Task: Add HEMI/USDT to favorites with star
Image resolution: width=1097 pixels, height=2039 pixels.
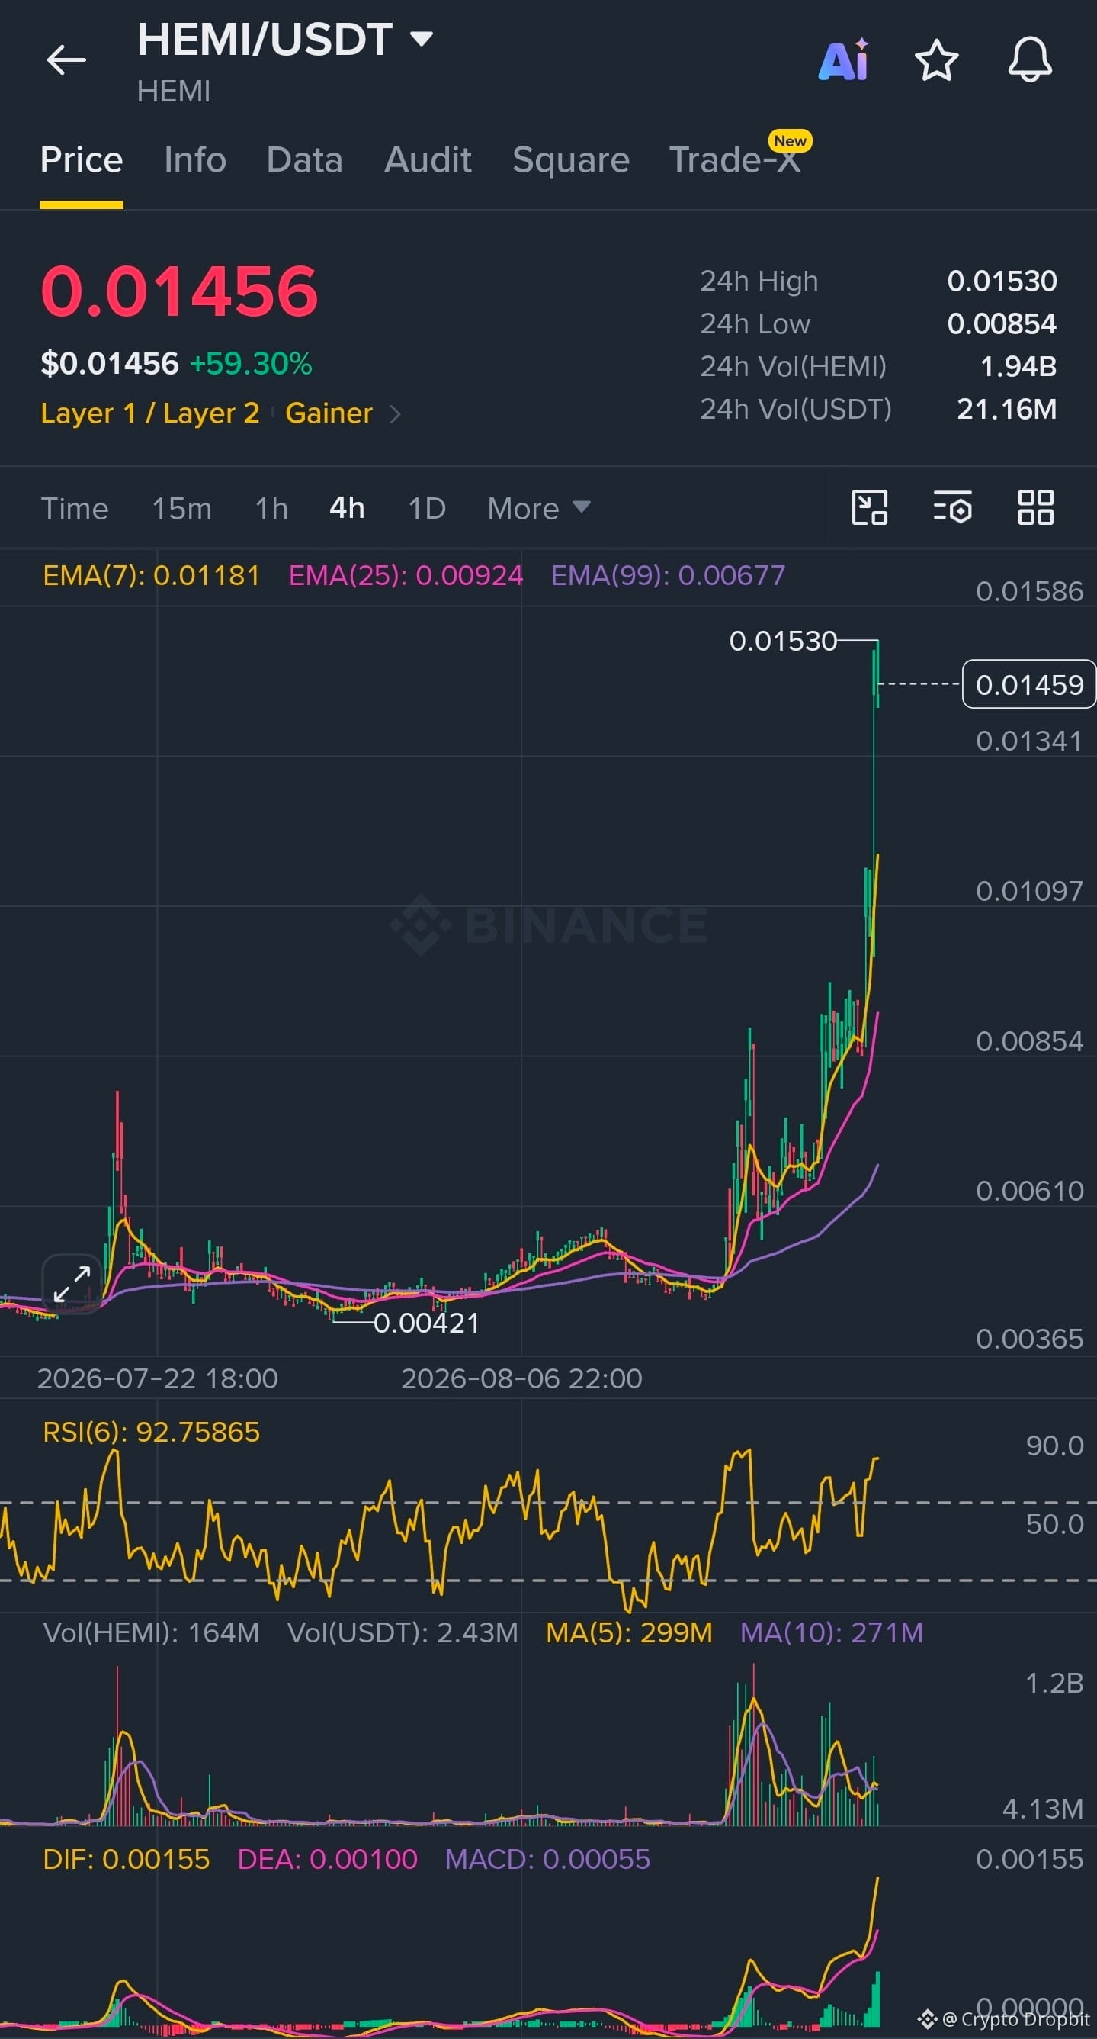Action: [936, 60]
